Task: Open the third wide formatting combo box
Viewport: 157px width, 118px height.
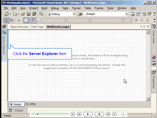Action: (107, 20)
